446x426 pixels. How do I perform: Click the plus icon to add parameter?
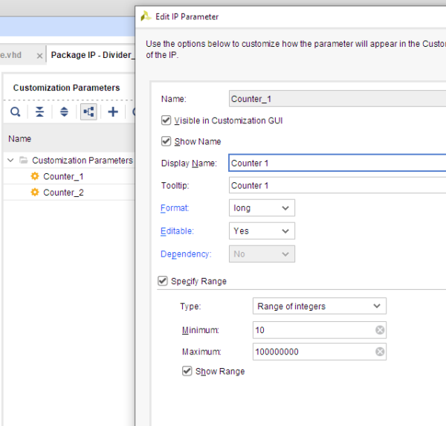tap(113, 112)
